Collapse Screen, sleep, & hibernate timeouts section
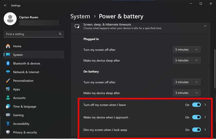 click(x=205, y=26)
